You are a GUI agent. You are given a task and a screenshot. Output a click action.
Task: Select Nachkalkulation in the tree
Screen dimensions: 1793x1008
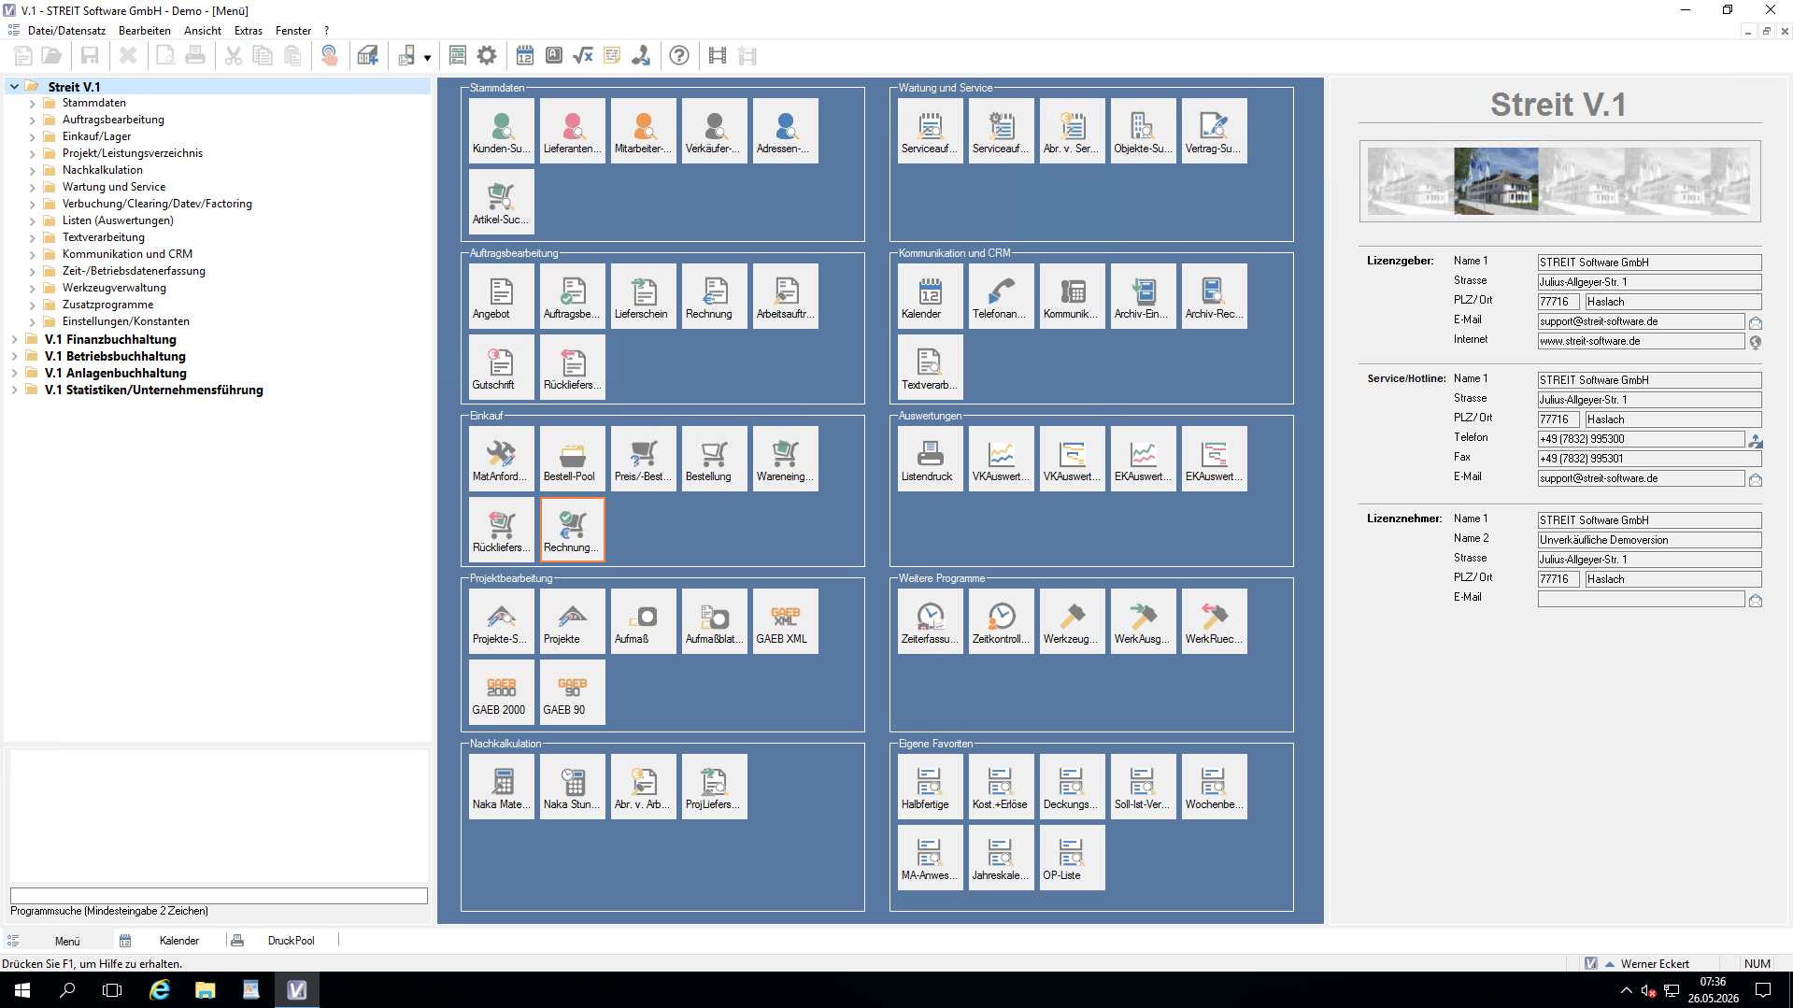(103, 170)
